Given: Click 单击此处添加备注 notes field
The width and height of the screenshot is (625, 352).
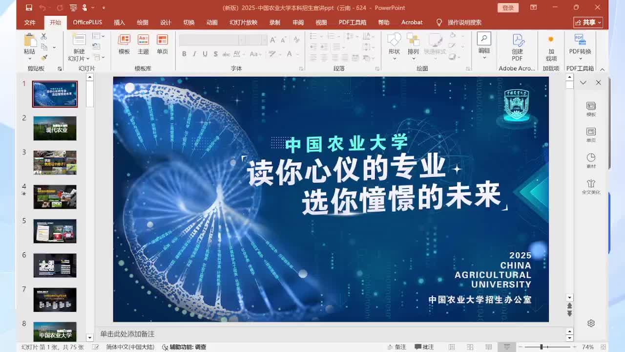Looking at the screenshot, I should pos(127,334).
